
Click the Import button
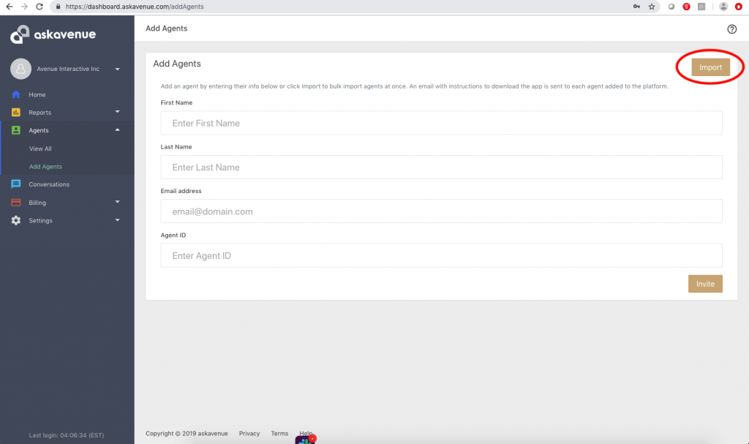tap(710, 67)
